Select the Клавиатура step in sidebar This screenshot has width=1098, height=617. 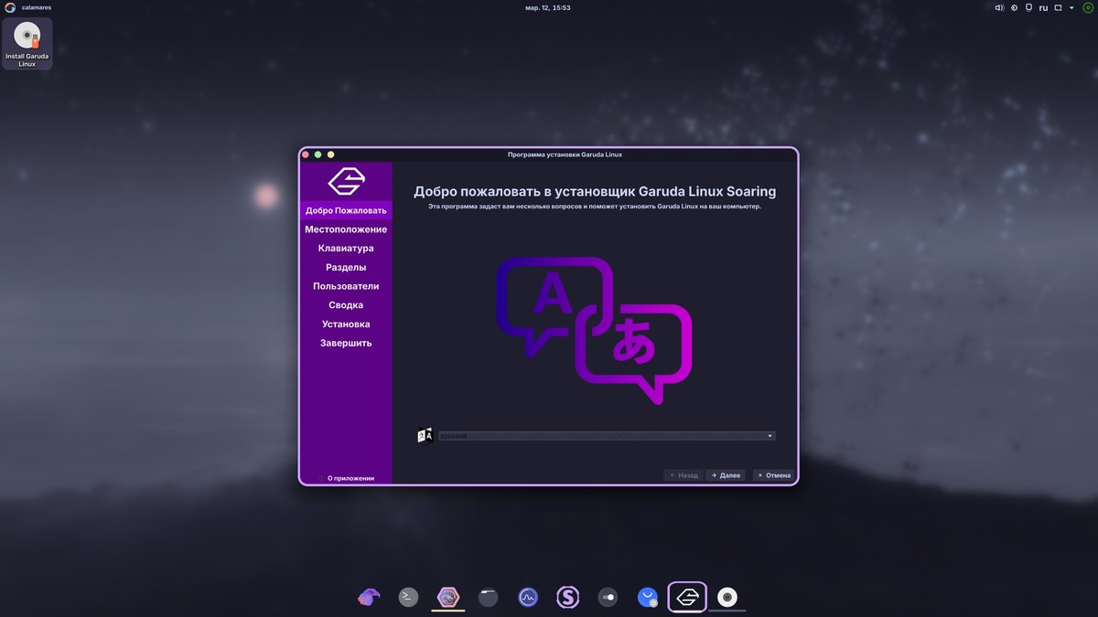(x=346, y=249)
